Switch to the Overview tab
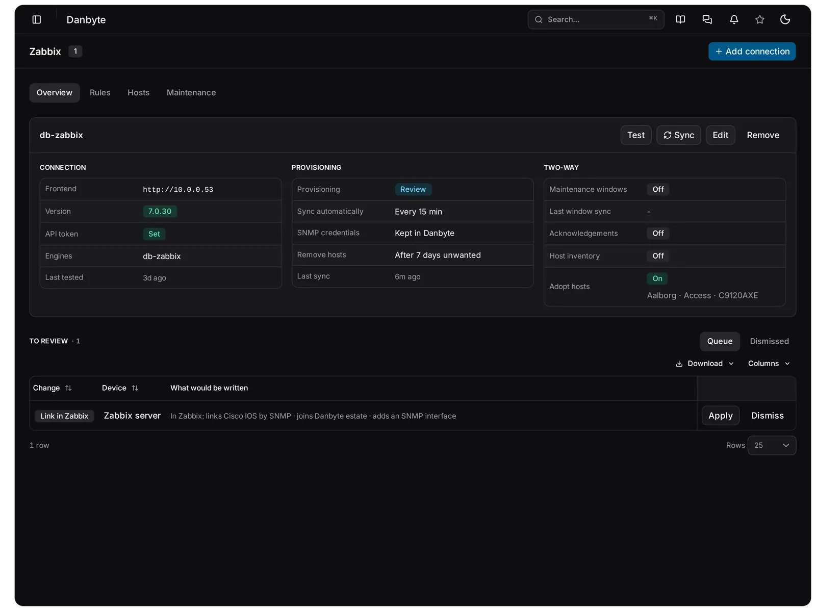Image resolution: width=816 pixels, height=611 pixels. [x=55, y=93]
